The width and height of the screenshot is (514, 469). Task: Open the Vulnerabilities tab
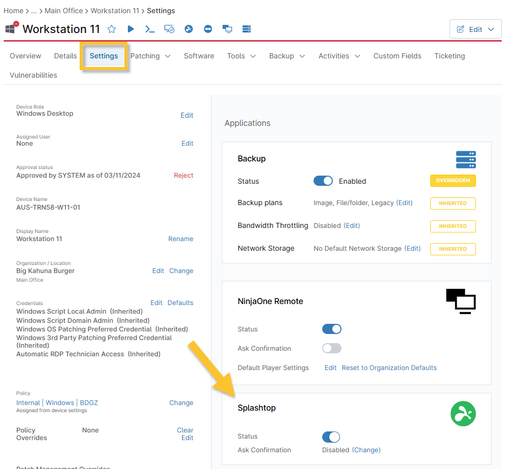(x=33, y=75)
